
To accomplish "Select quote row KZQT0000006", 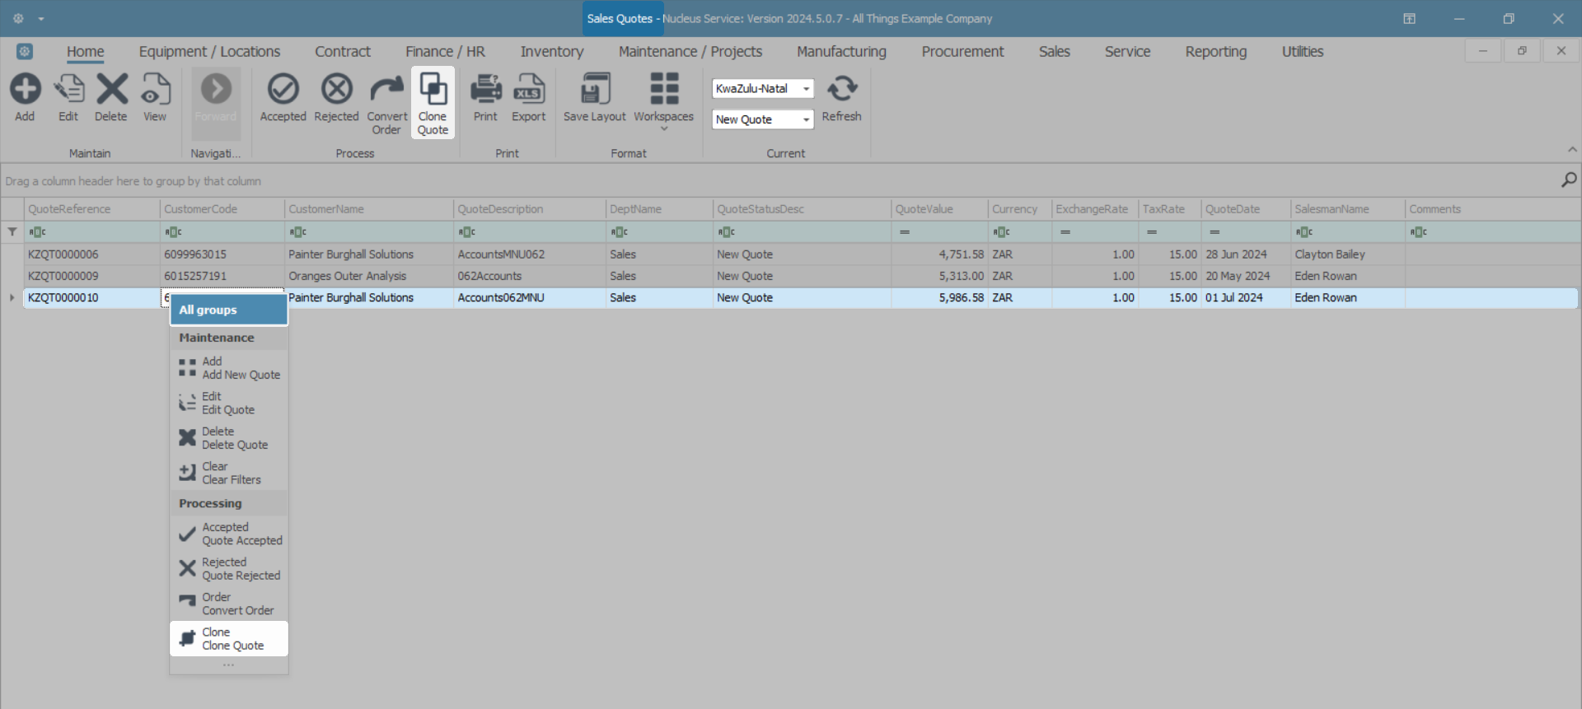I will [x=63, y=254].
